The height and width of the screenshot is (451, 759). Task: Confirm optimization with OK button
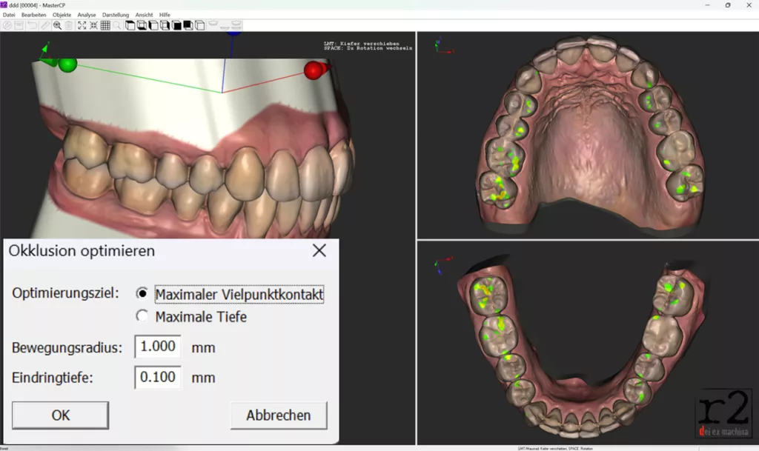[x=61, y=415]
